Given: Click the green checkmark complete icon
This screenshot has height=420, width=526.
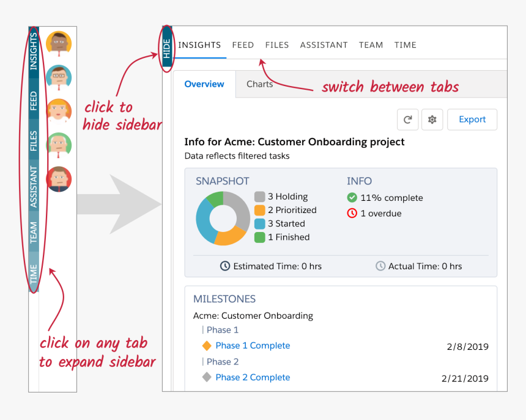Looking at the screenshot, I should click(x=352, y=198).
